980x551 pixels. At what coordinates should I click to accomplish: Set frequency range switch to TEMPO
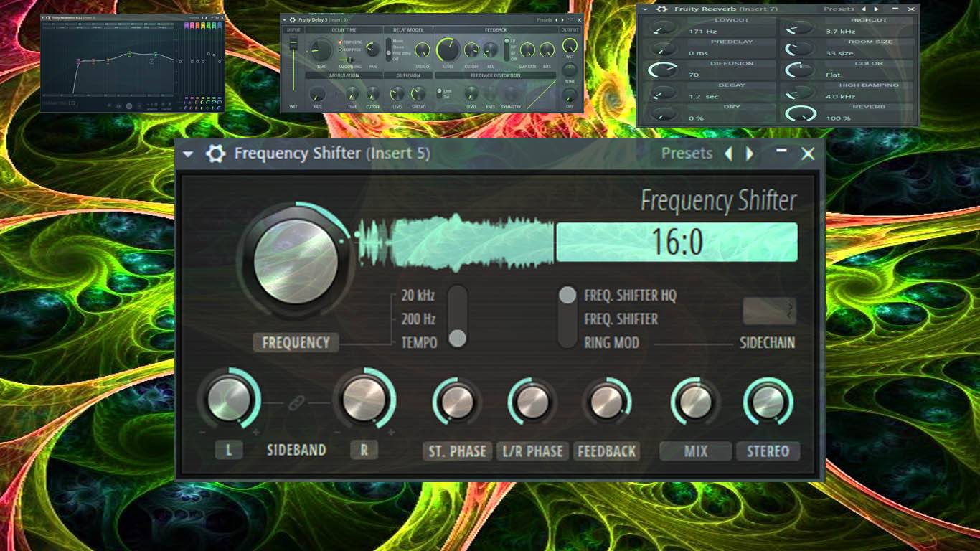click(x=419, y=343)
